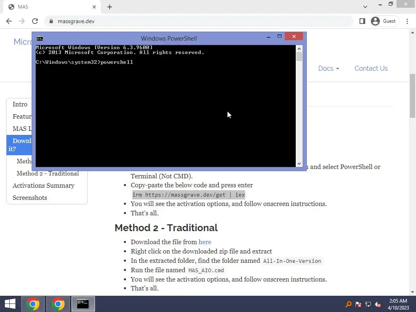
Task: View site security lock icon
Action: [51, 21]
